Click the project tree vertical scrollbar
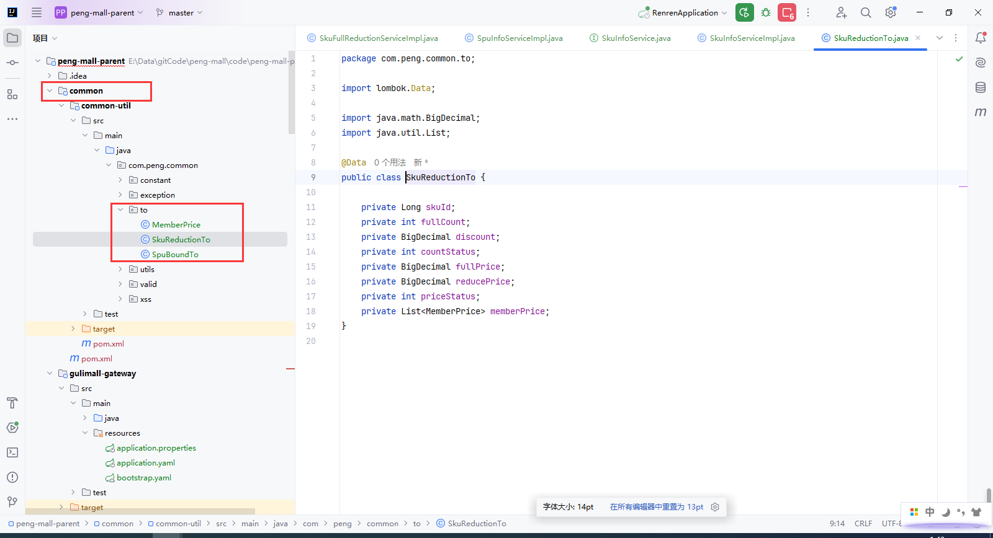Image resolution: width=993 pixels, height=538 pixels. pyautogui.click(x=292, y=92)
